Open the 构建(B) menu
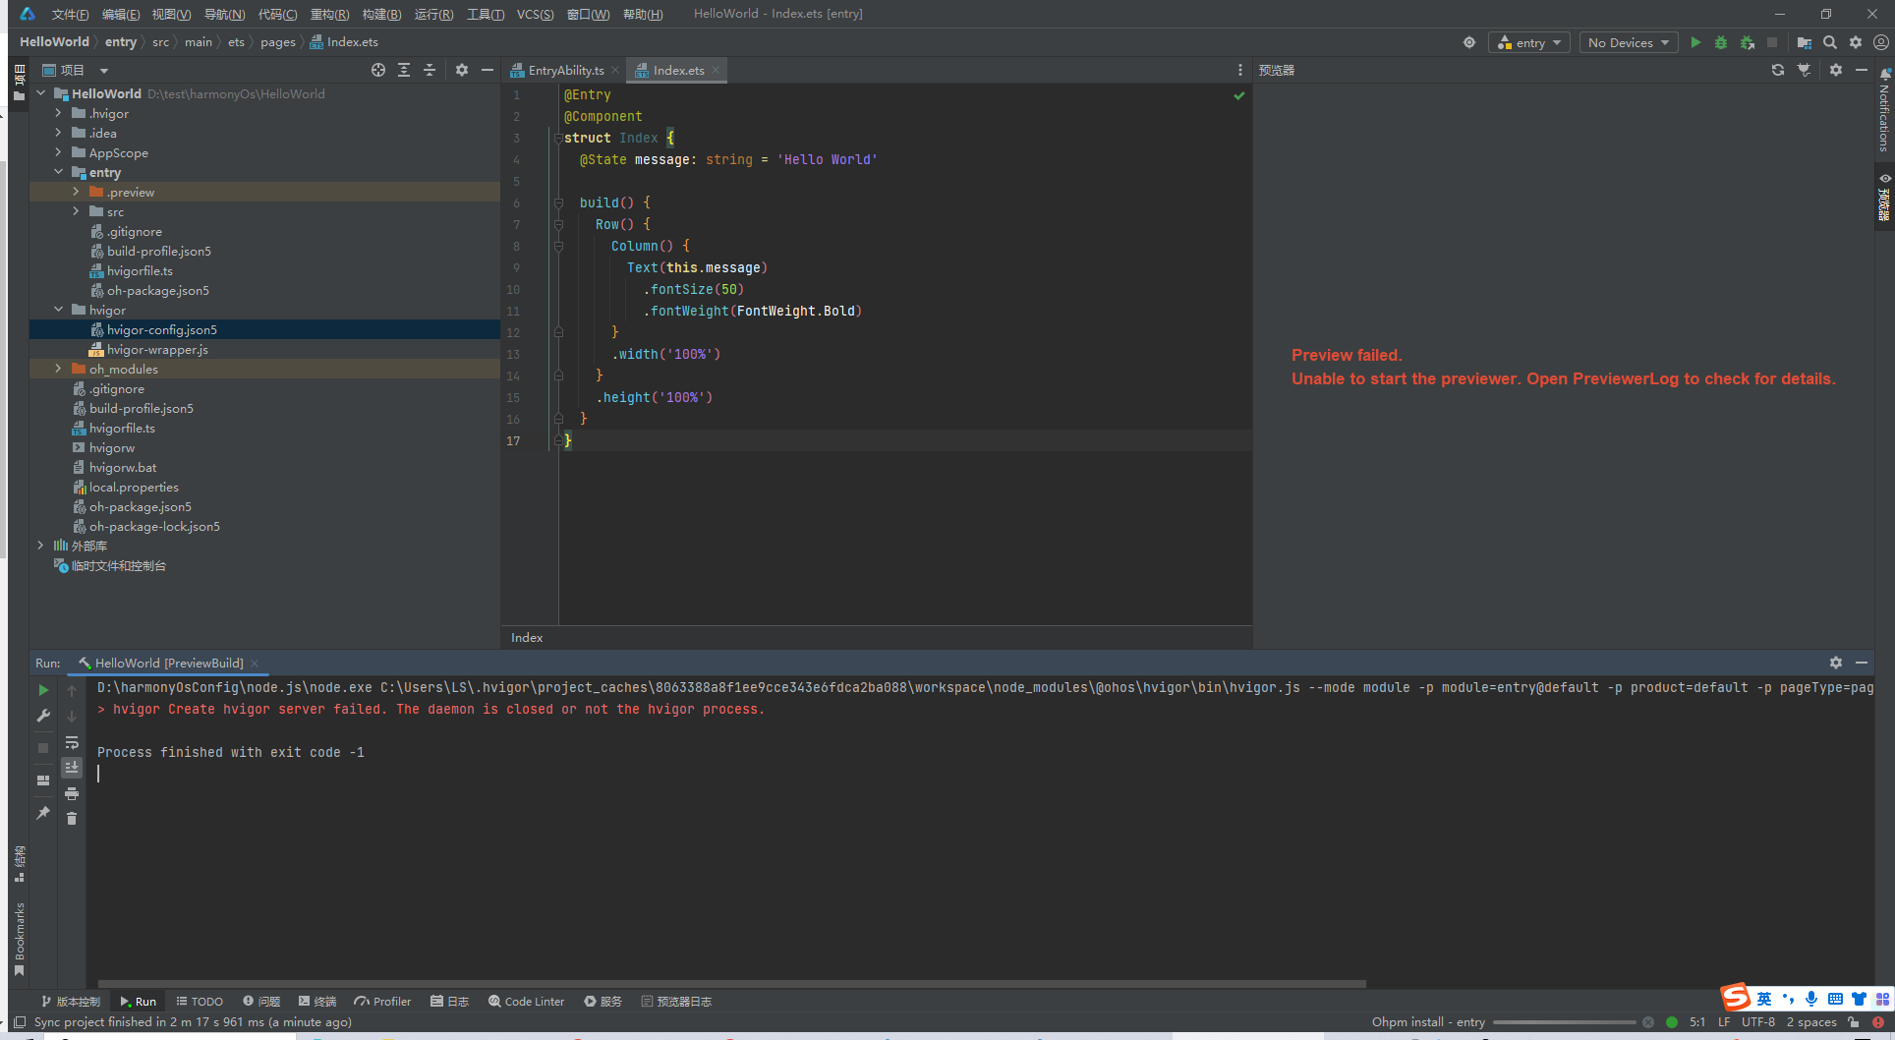The width and height of the screenshot is (1895, 1040). point(381,14)
